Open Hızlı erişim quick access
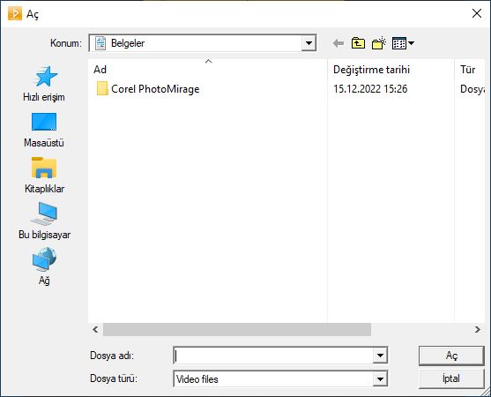Image resolution: width=491 pixels, height=397 pixels. 44,84
